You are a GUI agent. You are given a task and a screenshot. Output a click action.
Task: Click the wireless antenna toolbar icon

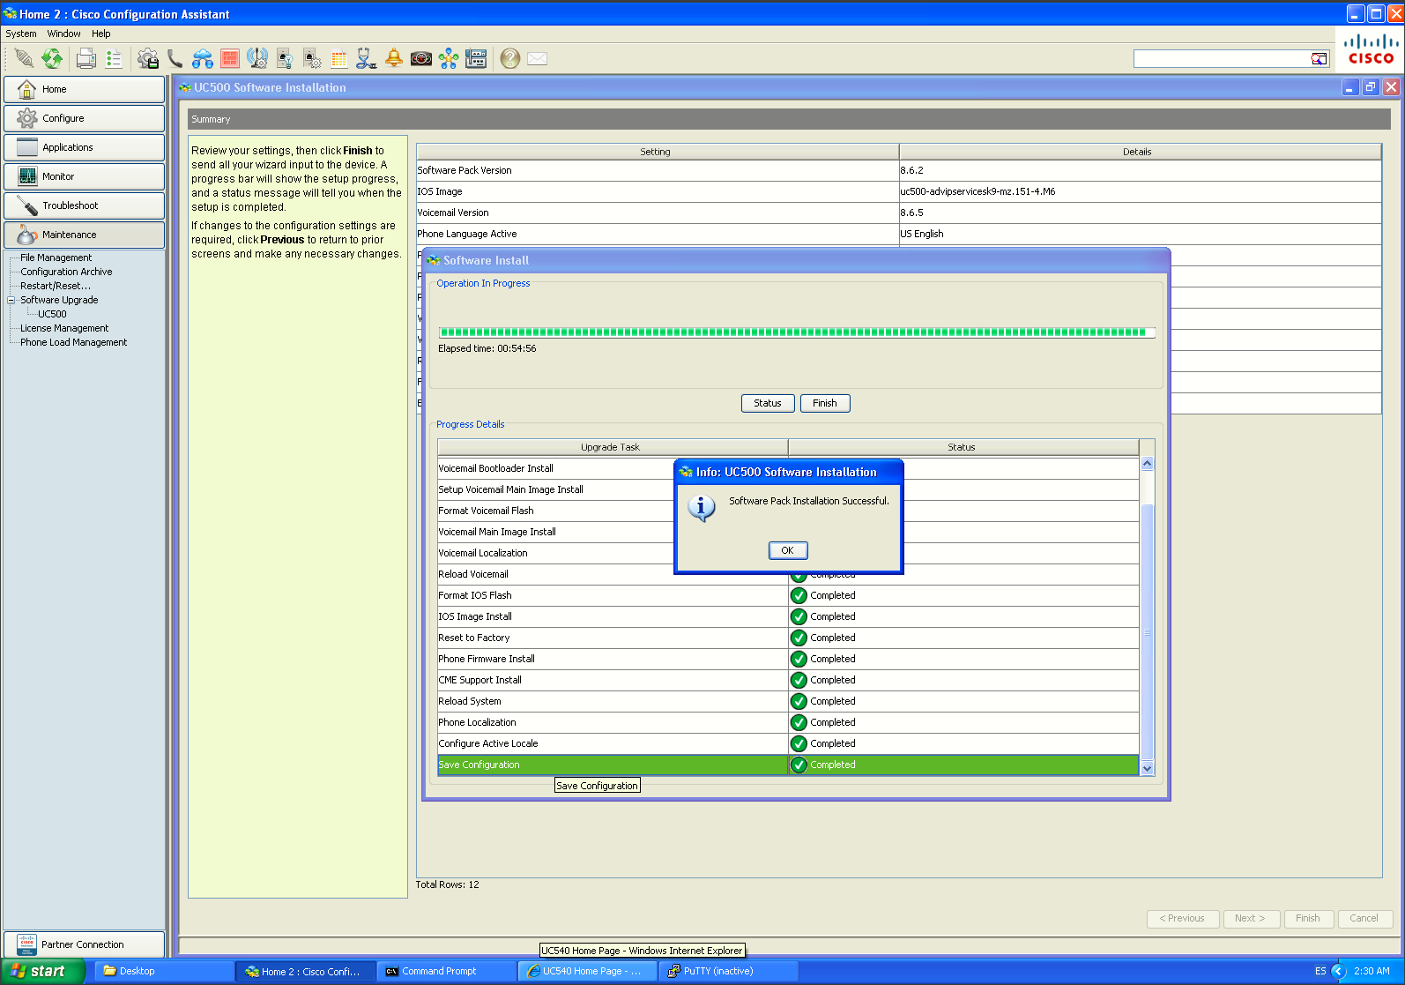click(x=257, y=58)
